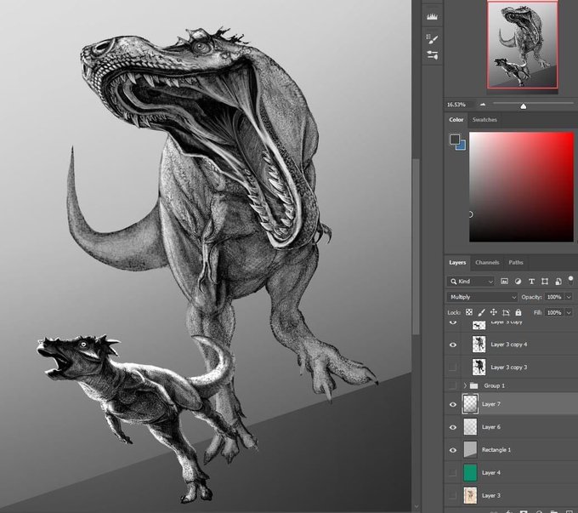
Task: Click the Navigator zoom percentage field 16.53%
Action: tap(456, 105)
